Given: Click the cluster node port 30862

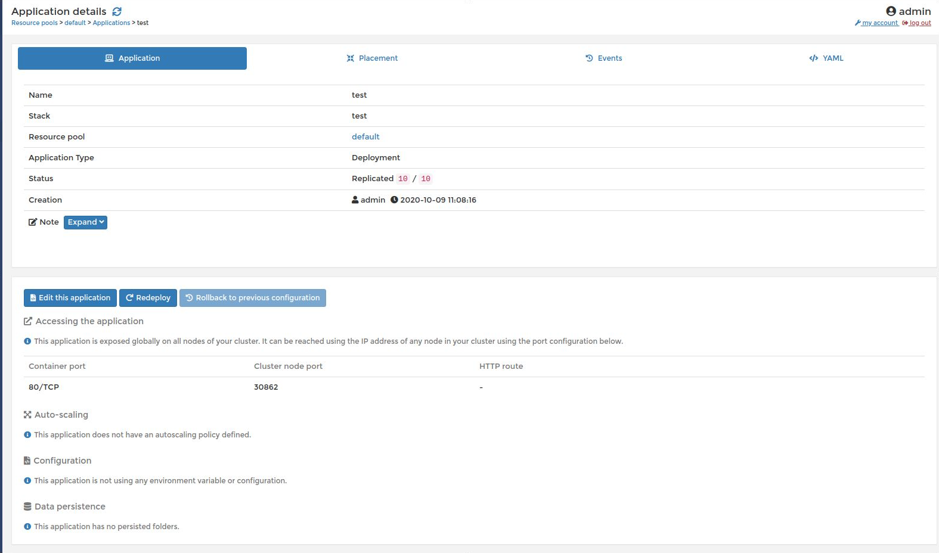Looking at the screenshot, I should pos(266,387).
